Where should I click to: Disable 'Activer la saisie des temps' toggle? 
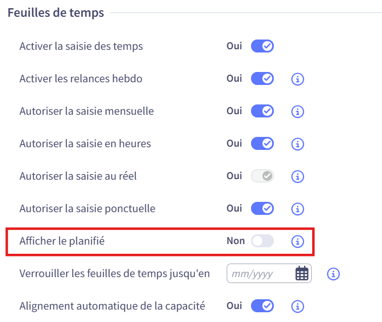[262, 46]
